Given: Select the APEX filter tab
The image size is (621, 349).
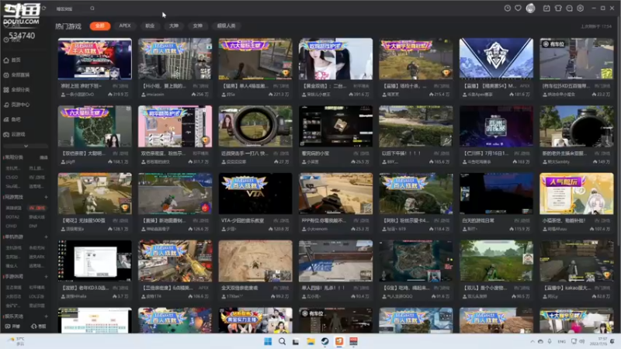Looking at the screenshot, I should [125, 26].
